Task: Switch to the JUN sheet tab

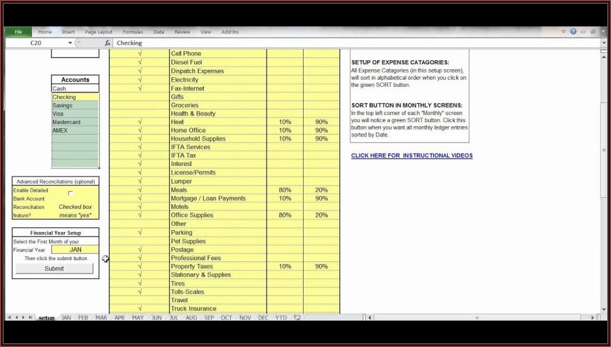Action: 157,317
